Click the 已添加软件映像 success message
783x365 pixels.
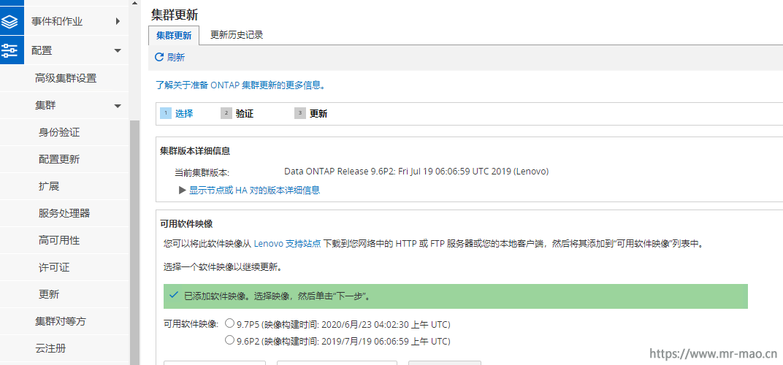456,296
